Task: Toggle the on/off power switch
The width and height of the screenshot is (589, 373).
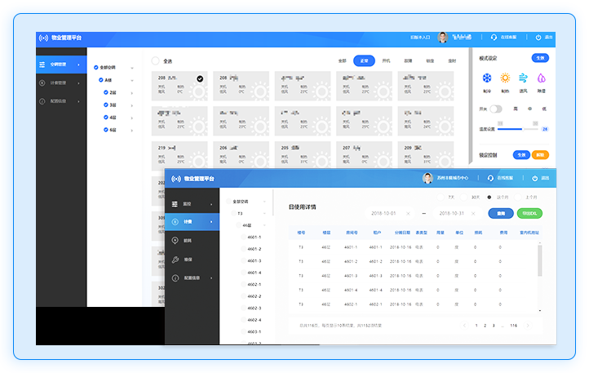Action: click(x=495, y=109)
